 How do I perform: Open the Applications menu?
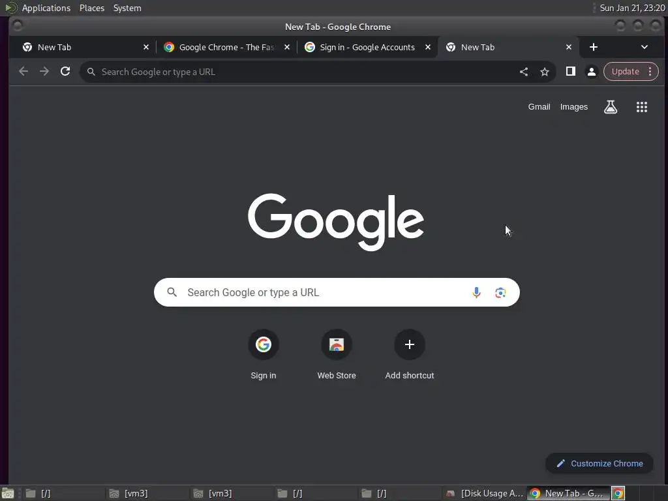click(46, 8)
